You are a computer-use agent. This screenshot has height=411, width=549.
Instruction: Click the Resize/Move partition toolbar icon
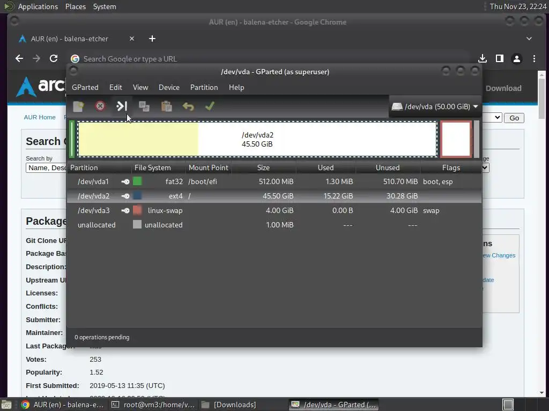(122, 106)
